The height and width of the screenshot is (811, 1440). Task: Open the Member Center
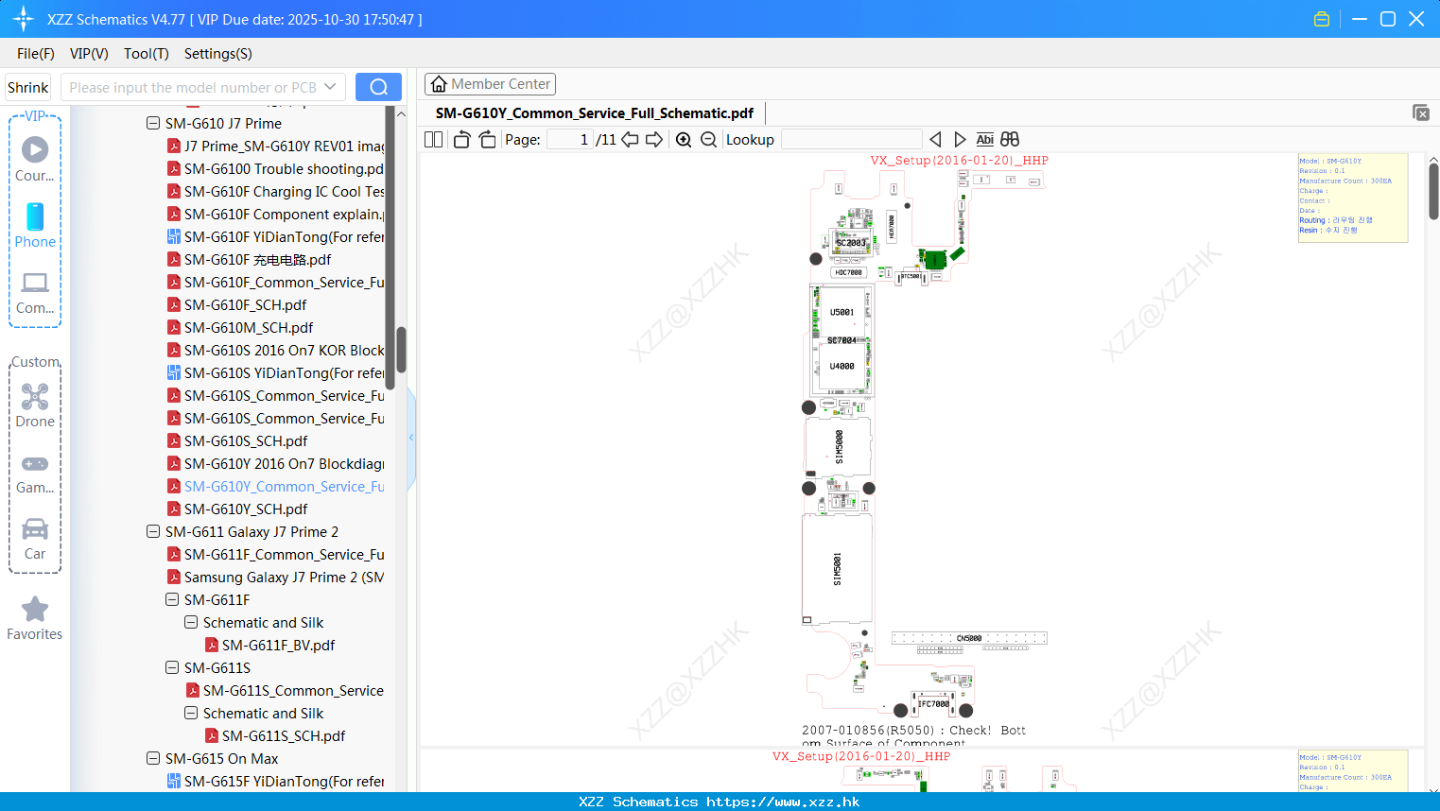click(490, 84)
